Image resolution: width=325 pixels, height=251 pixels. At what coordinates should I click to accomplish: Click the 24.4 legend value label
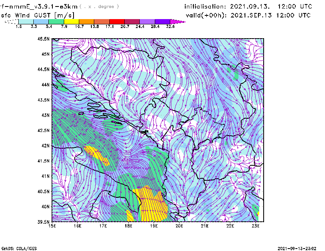coord(140,26)
